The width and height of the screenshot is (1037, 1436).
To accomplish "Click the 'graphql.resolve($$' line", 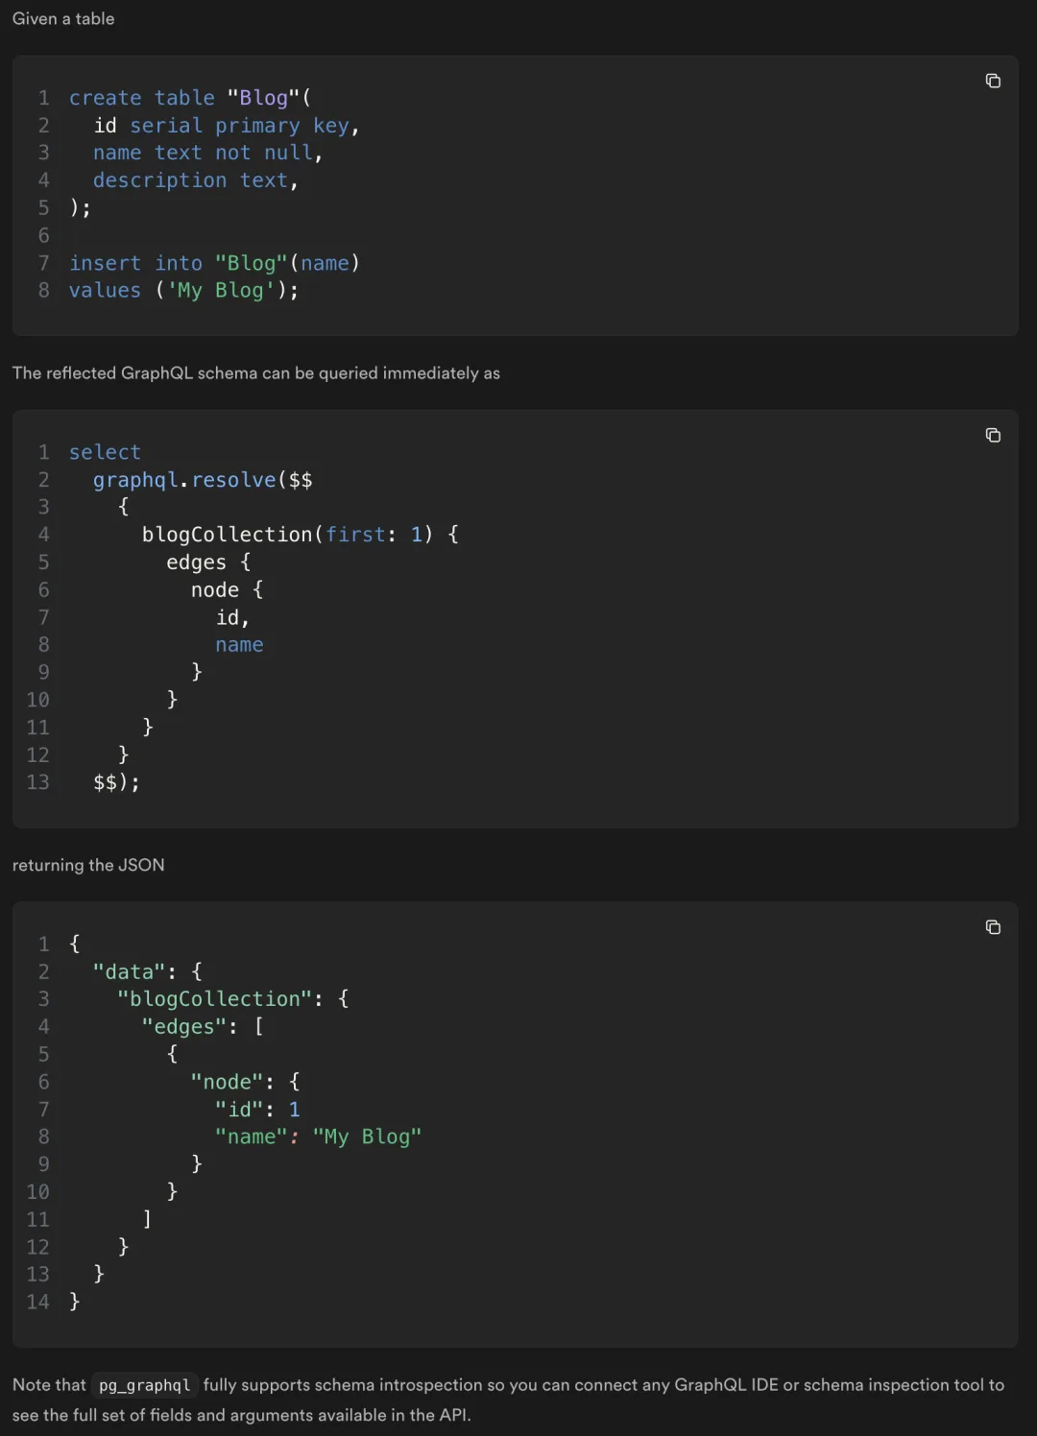I will [x=203, y=480].
